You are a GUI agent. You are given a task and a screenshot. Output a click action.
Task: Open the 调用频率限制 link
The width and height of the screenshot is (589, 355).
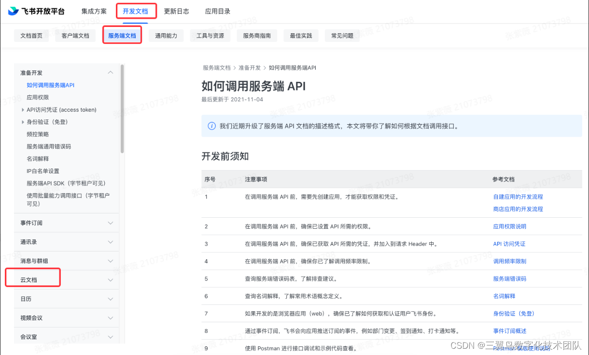510,261
